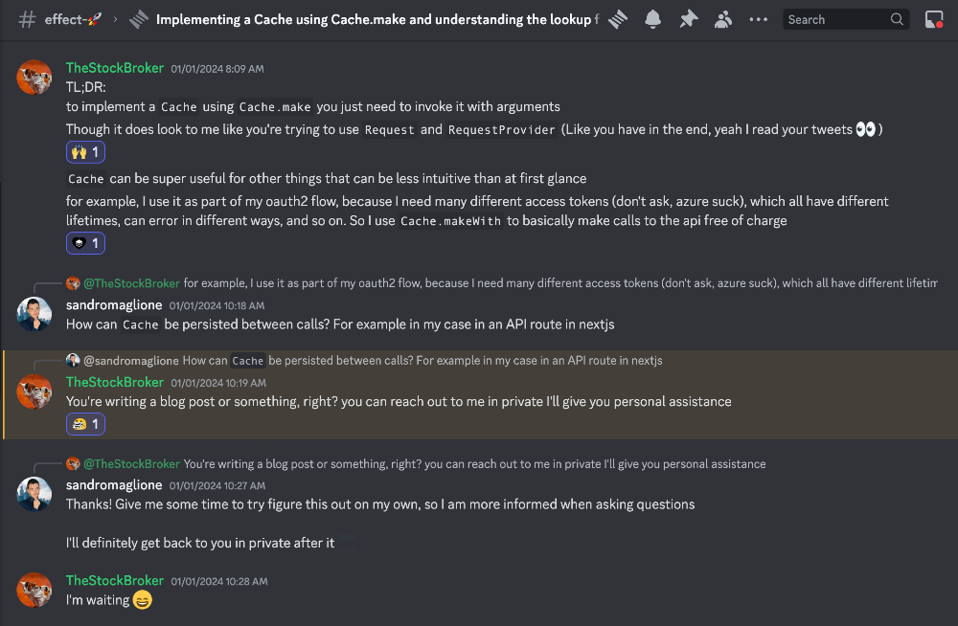
Task: Open the three-dot more options menu
Action: [x=758, y=19]
